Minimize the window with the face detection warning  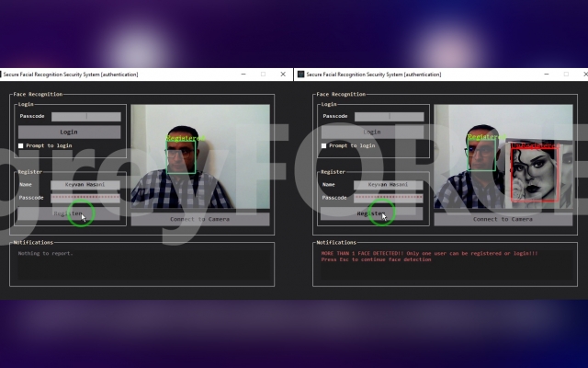pos(547,75)
